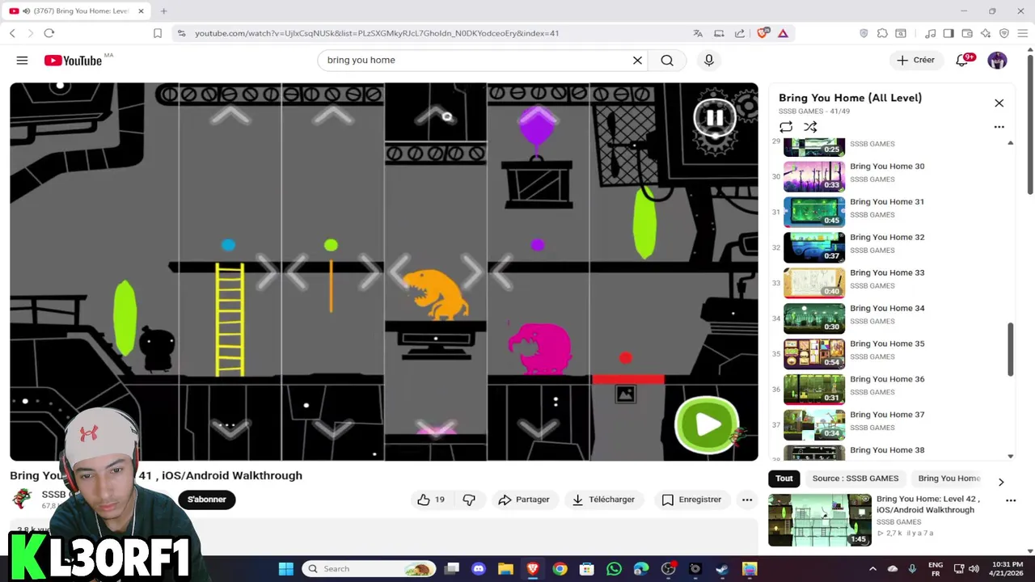Open Leo AI sparkle icon

pos(986,33)
